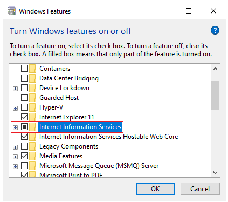
Task: Click the Containers folder icon
Action: (x=32, y=69)
